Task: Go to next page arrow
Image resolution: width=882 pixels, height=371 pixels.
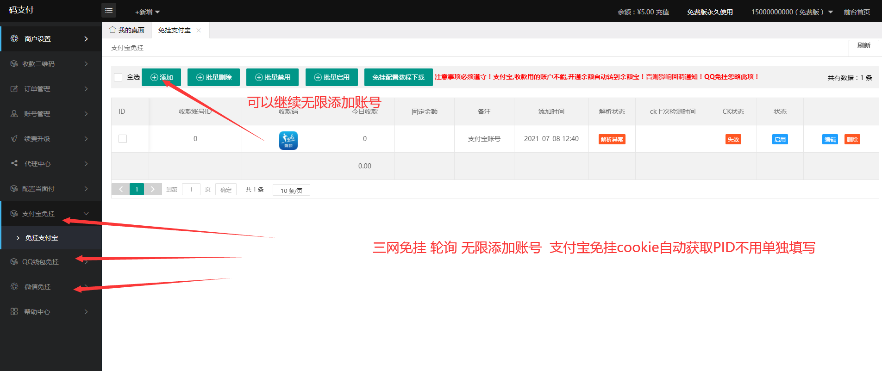Action: [153, 189]
